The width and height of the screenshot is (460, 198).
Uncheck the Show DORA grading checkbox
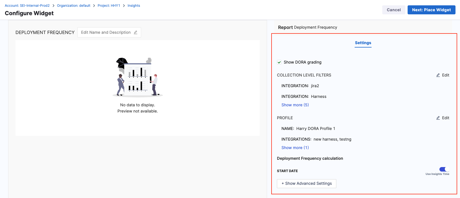tap(279, 62)
